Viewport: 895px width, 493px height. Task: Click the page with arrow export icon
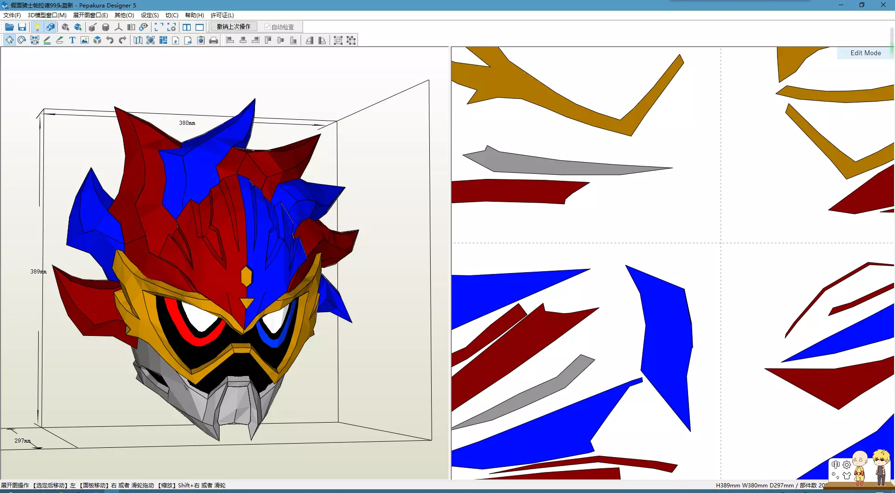click(x=188, y=40)
